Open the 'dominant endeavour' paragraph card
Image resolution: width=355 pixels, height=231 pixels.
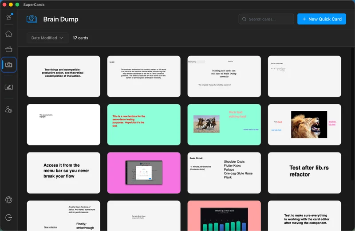144,76
